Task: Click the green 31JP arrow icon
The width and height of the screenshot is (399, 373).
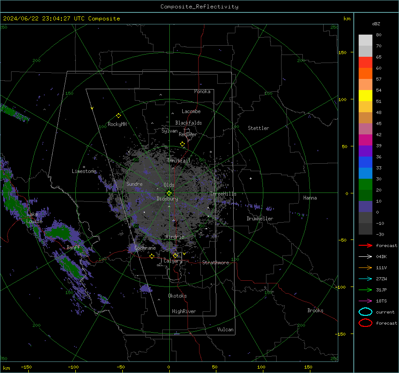Action: [365, 290]
